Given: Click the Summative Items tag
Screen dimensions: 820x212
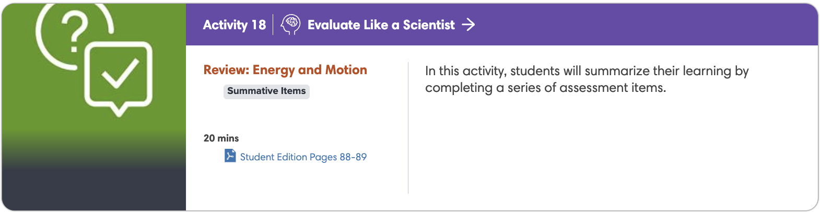Looking at the screenshot, I should [266, 91].
